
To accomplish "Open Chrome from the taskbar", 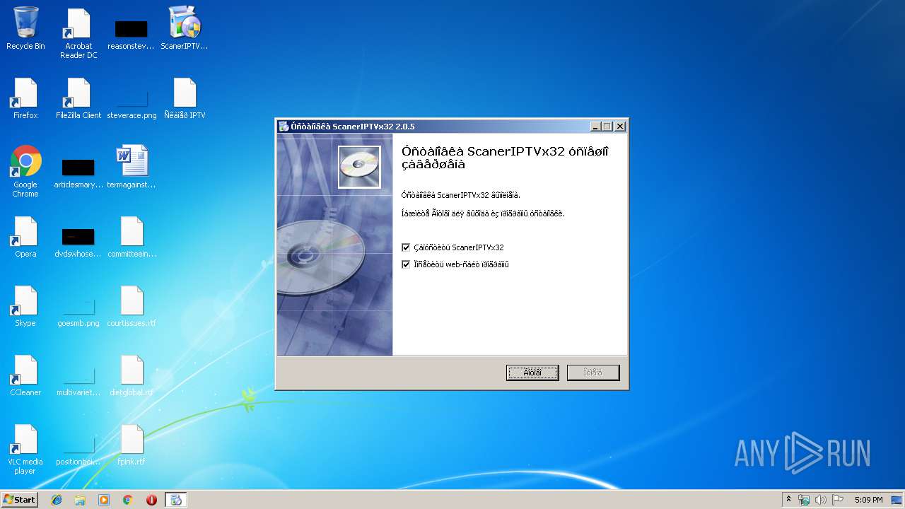I will pos(128,500).
